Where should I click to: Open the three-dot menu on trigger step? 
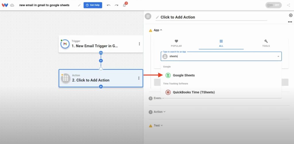click(139, 44)
